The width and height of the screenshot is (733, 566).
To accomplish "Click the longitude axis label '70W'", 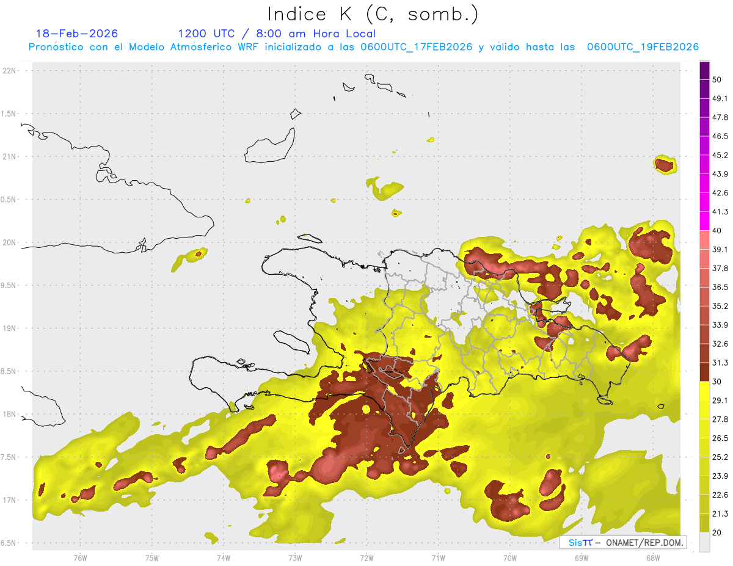I will tap(510, 558).
